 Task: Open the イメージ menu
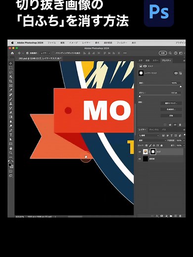click(x=73, y=43)
